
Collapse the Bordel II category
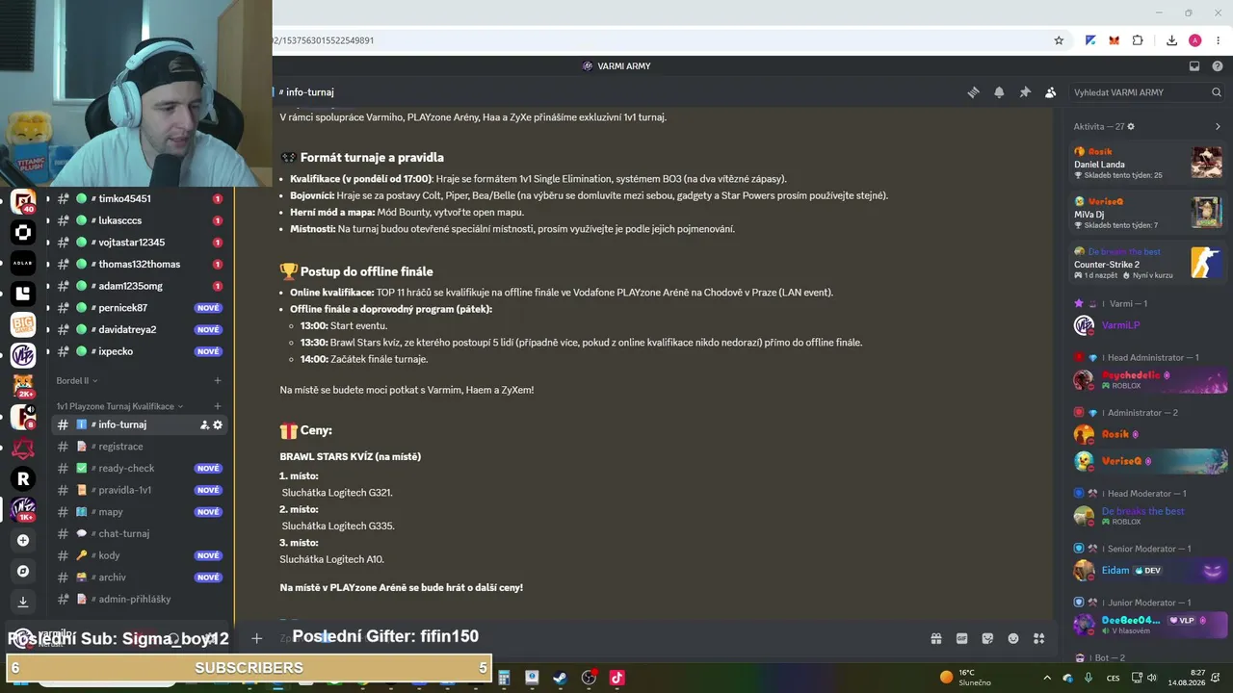click(77, 381)
